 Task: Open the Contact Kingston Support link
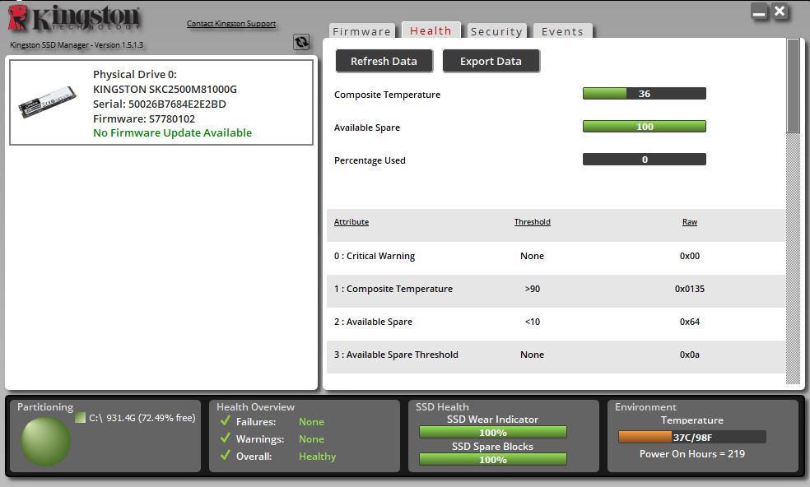click(x=231, y=24)
